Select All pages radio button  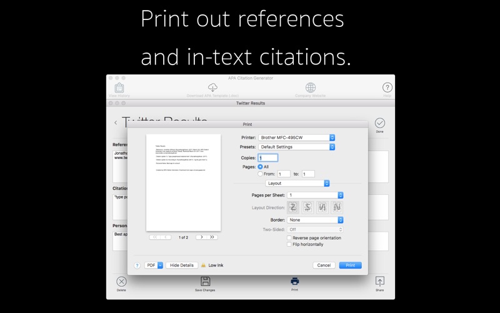260,167
